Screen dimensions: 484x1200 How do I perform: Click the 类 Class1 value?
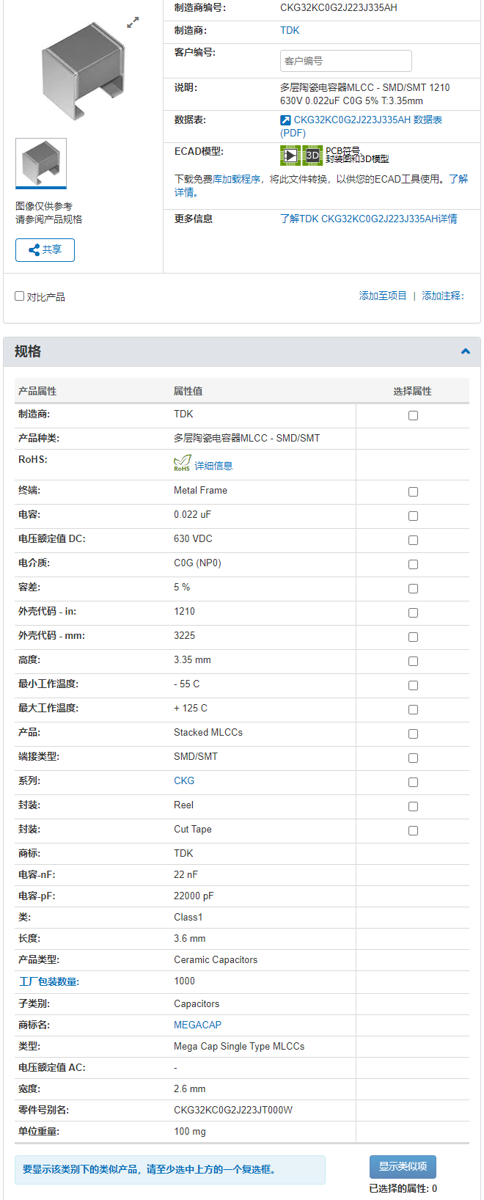coord(188,917)
